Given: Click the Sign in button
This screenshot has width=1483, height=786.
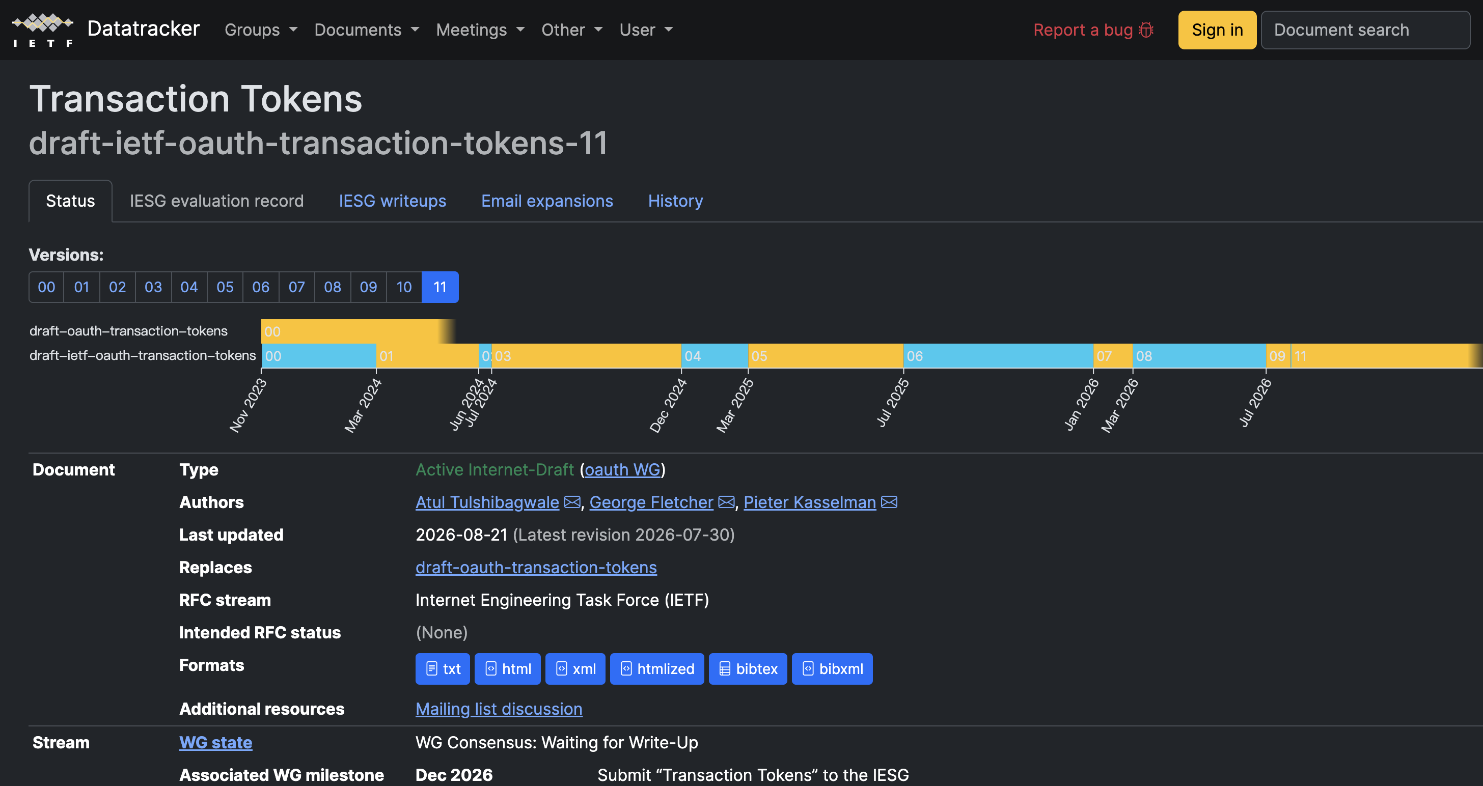Looking at the screenshot, I should [x=1217, y=30].
